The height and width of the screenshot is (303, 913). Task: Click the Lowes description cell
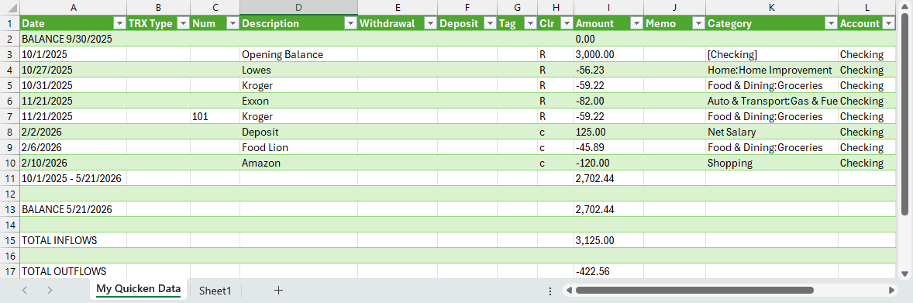298,70
